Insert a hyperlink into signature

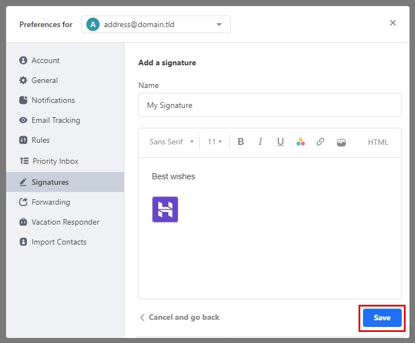[320, 142]
